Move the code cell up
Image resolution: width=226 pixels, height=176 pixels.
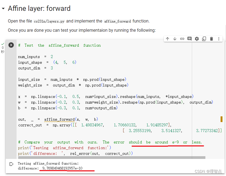(168, 39)
